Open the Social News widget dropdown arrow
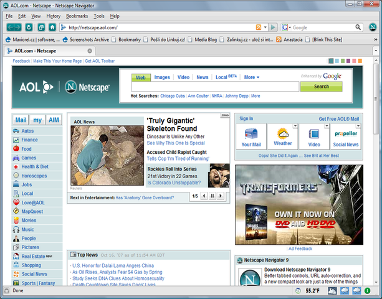 [x=358, y=126]
